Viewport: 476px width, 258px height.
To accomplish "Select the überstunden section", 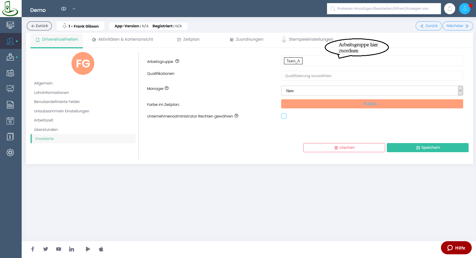I will pyautogui.click(x=46, y=130).
